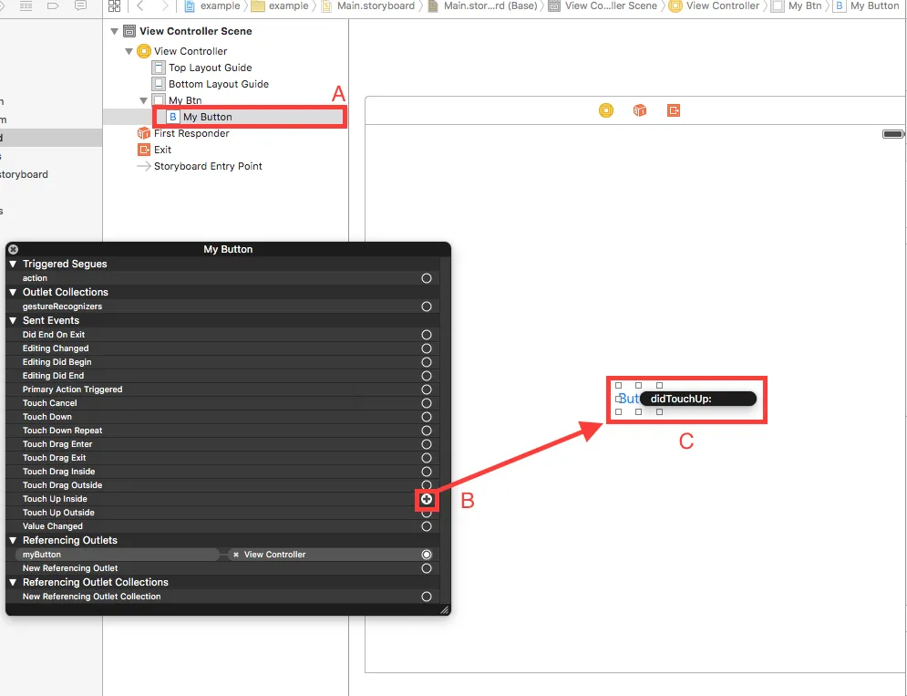Collapse the Referencing Outlets section
The image size is (907, 696).
(x=13, y=540)
